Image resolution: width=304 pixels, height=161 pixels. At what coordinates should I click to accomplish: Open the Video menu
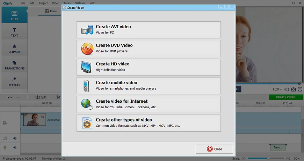coord(56,3)
